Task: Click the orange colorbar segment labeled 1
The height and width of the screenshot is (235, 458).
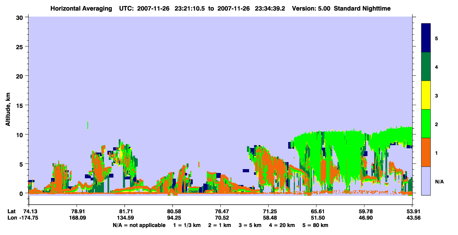Action: point(426,152)
